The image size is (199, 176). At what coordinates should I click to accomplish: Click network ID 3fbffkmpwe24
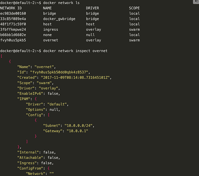pyautogui.click(x=13, y=30)
